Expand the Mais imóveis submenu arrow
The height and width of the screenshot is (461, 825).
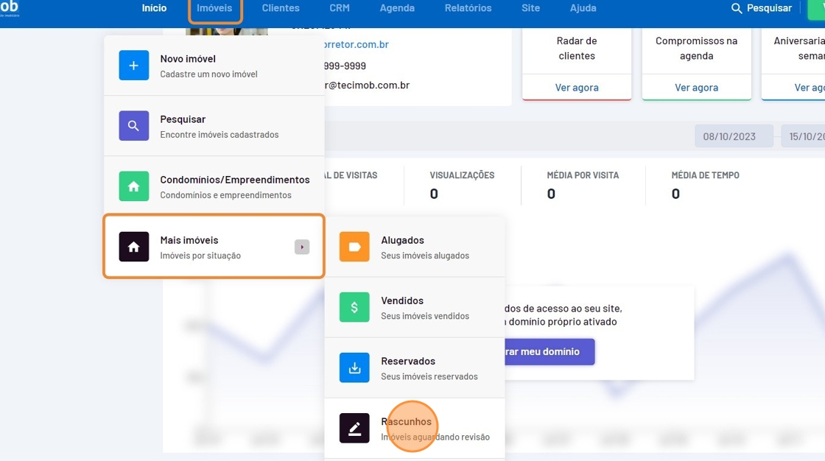(x=301, y=247)
